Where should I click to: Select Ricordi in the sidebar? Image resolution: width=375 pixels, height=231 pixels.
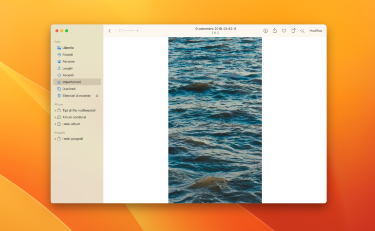pos(77,55)
